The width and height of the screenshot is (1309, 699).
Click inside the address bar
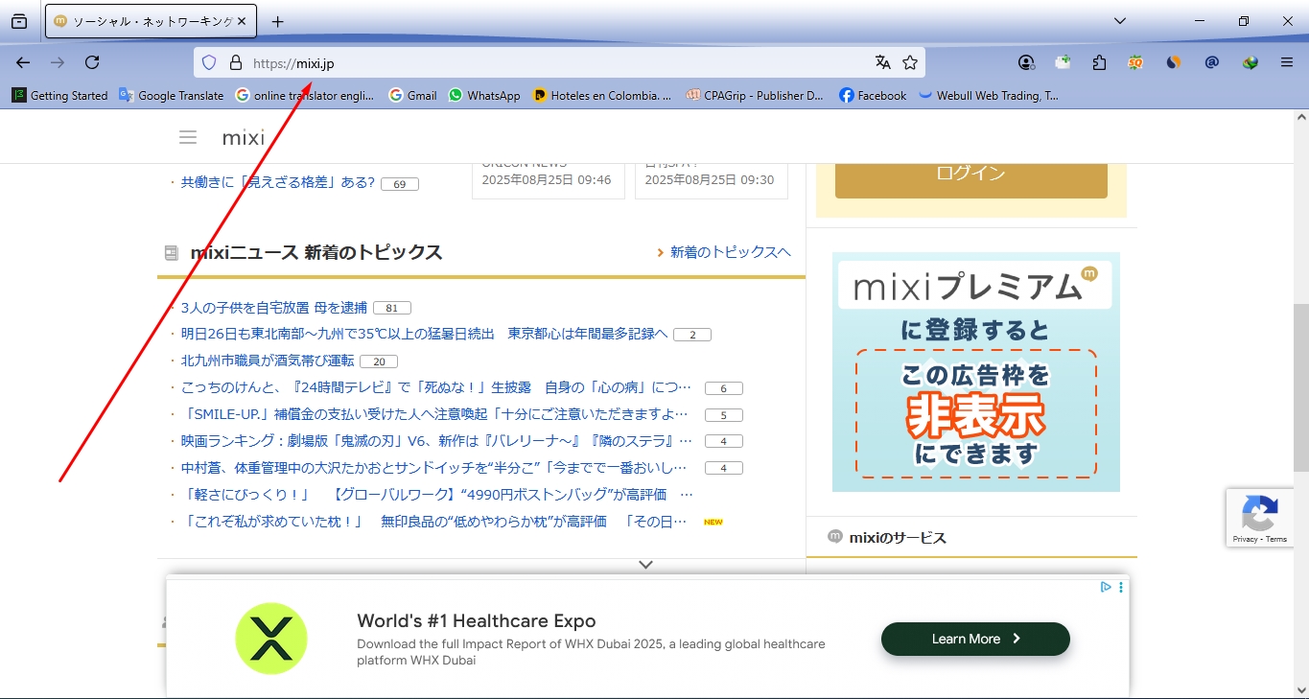coord(575,61)
